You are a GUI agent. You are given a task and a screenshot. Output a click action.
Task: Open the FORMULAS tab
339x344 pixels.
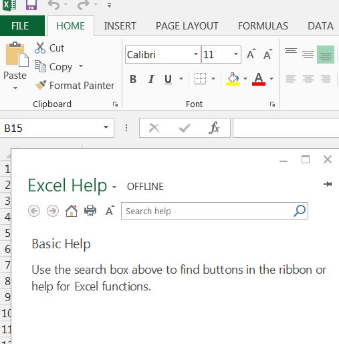point(263,26)
